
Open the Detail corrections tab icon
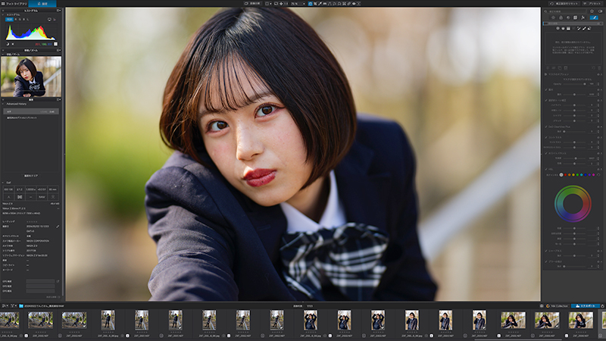pos(568,17)
